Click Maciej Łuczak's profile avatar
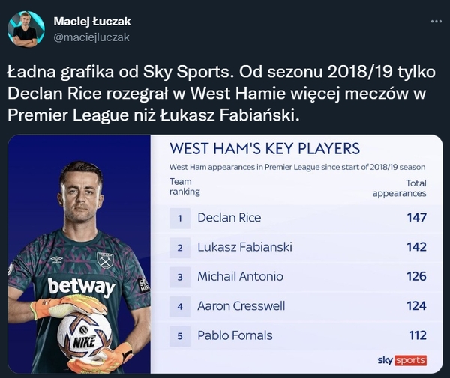The image size is (450, 378). (25, 28)
